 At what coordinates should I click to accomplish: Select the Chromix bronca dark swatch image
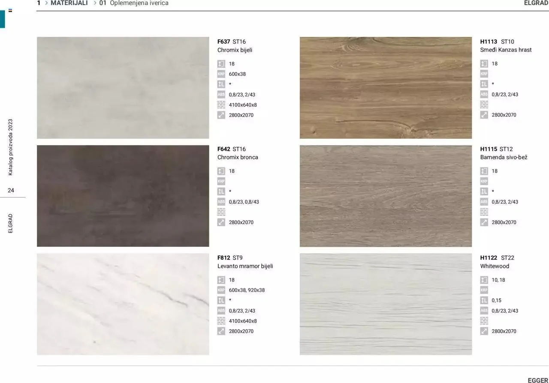tap(123, 196)
